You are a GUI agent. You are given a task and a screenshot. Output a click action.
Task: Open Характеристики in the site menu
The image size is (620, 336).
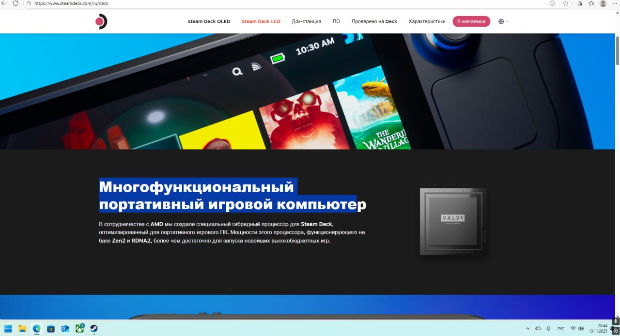[427, 21]
